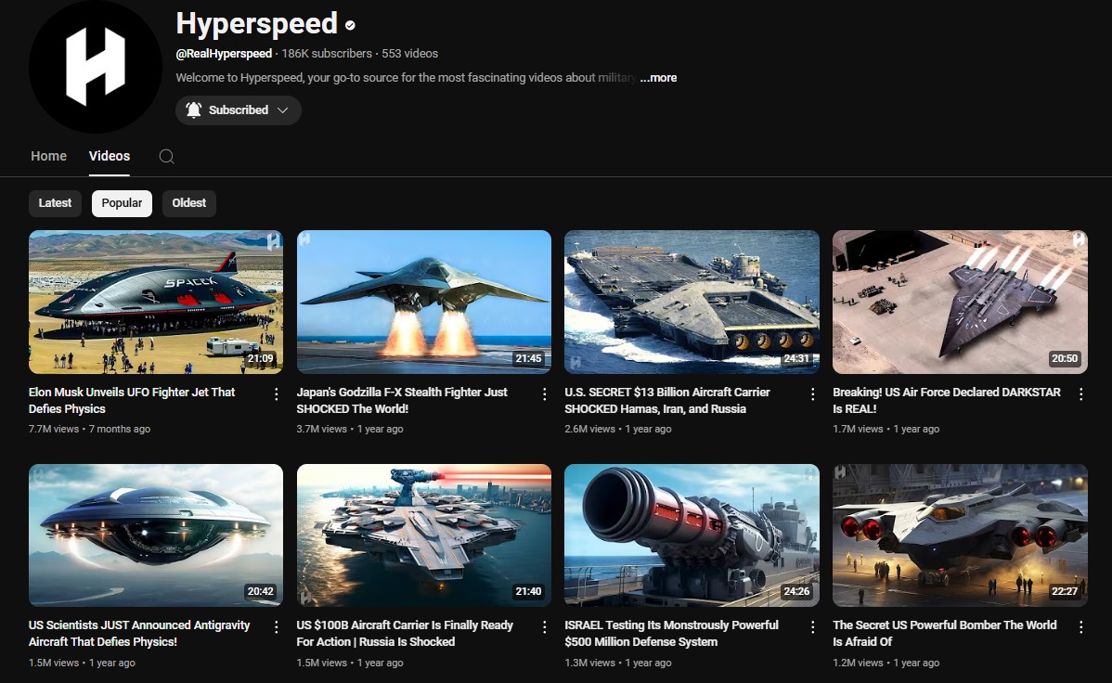Viewport: 1112px width, 683px height.
Task: Open options menu for DARKSTAR Is REAL video
Action: tap(1080, 394)
